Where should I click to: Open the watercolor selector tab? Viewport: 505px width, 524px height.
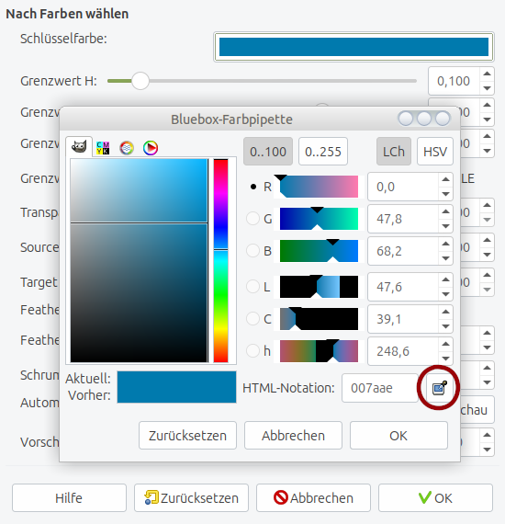pos(127,148)
